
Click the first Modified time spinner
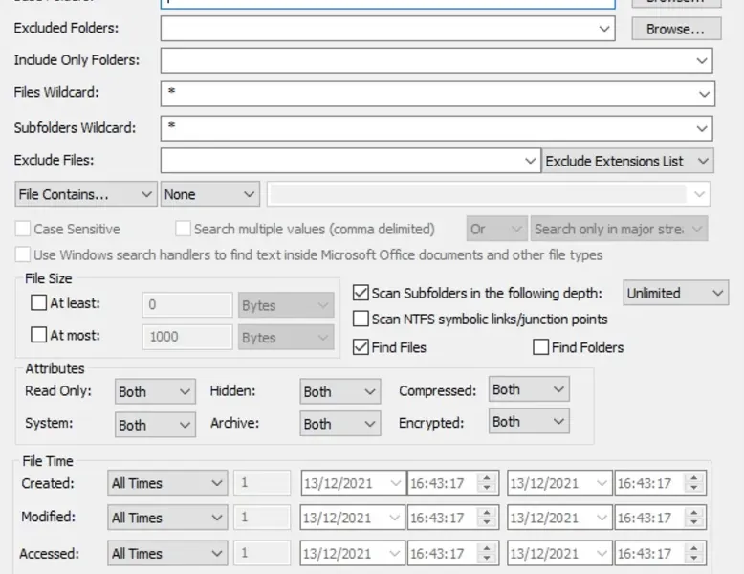(487, 517)
